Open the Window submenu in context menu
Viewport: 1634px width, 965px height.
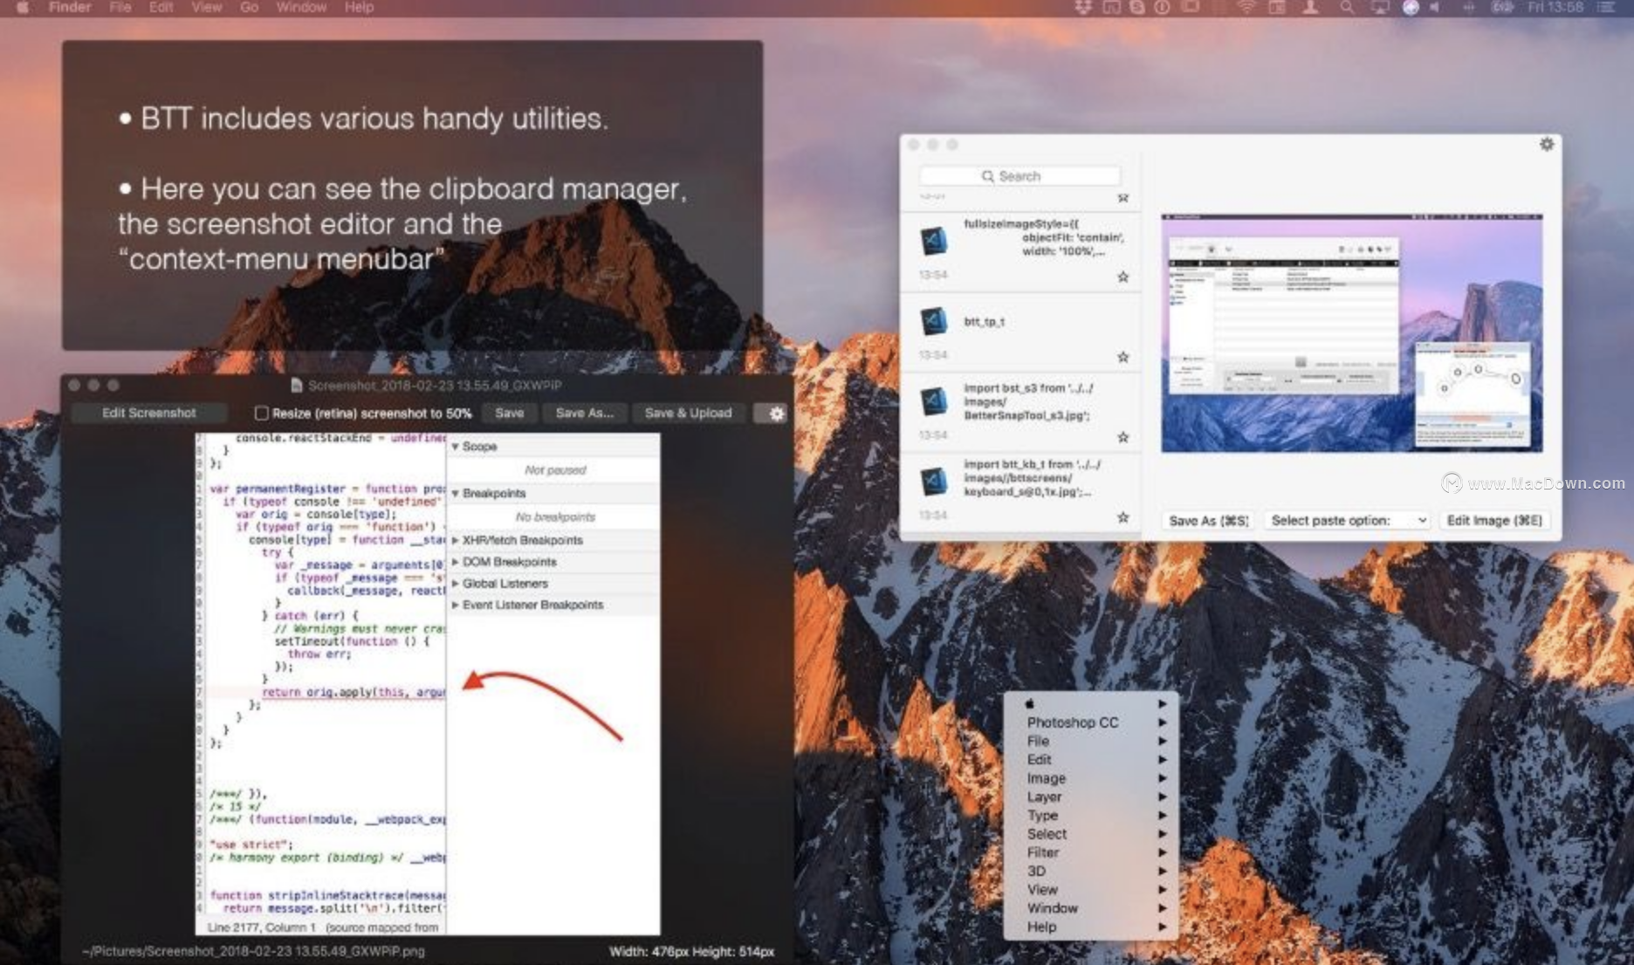coord(1091,908)
